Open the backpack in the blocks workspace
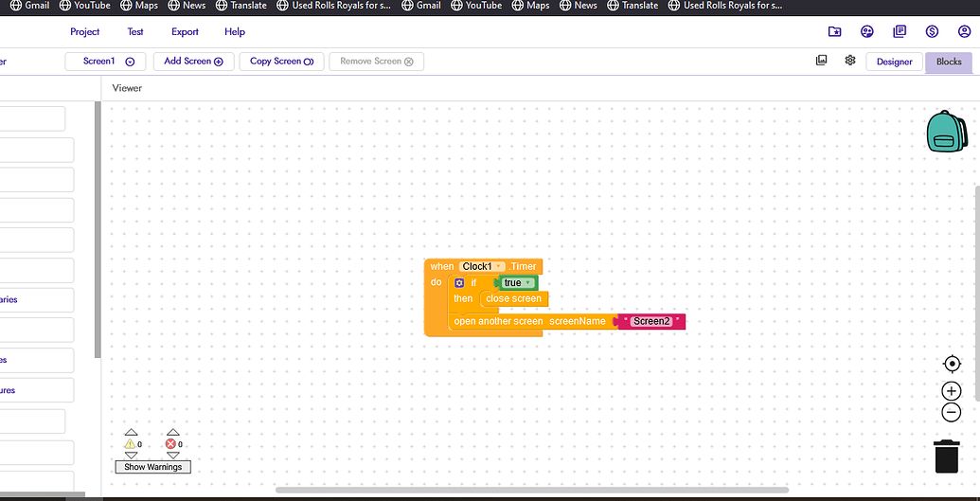 [x=946, y=132]
